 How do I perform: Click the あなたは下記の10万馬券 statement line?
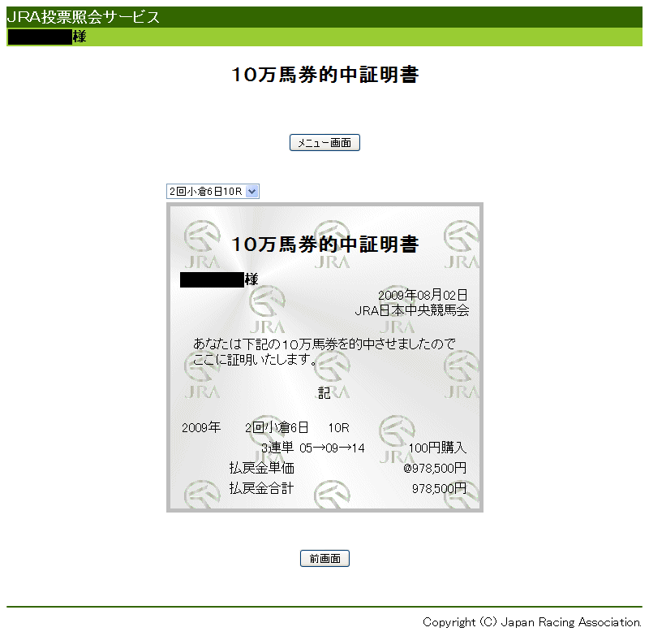(x=324, y=344)
